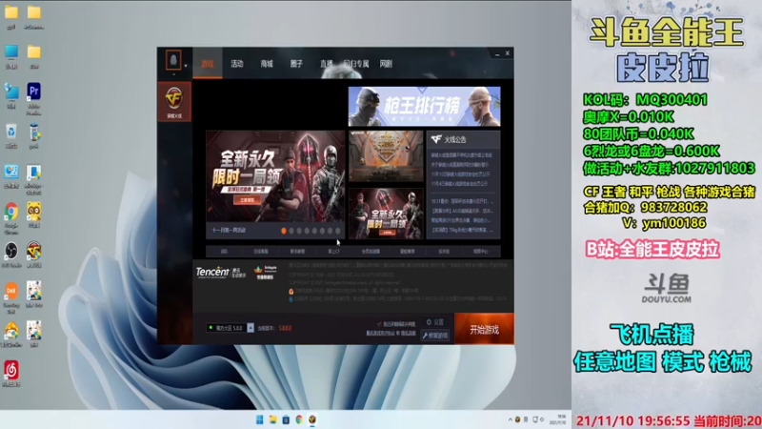Open the 直播 tab
The image size is (762, 429).
[326, 64]
